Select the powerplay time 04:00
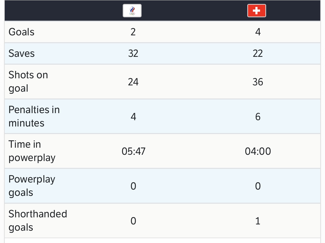Viewport: 325px width, 243px height. (x=258, y=151)
